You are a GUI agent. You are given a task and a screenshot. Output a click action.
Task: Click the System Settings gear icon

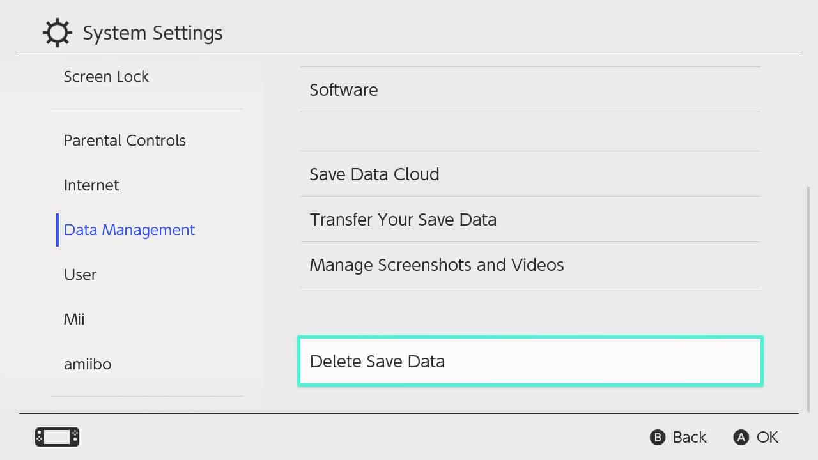tap(58, 33)
